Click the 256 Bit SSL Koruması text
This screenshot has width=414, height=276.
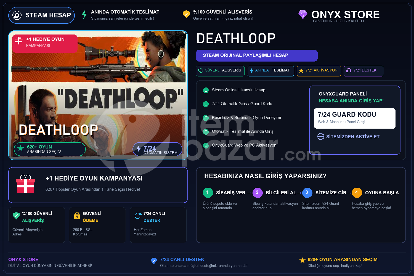(83, 232)
